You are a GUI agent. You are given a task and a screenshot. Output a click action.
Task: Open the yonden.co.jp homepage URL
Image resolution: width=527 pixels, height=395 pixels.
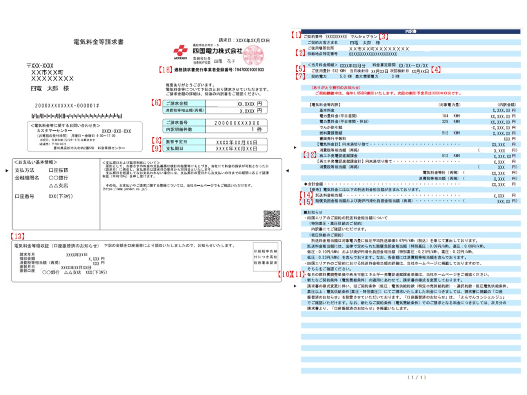[x=125, y=189]
